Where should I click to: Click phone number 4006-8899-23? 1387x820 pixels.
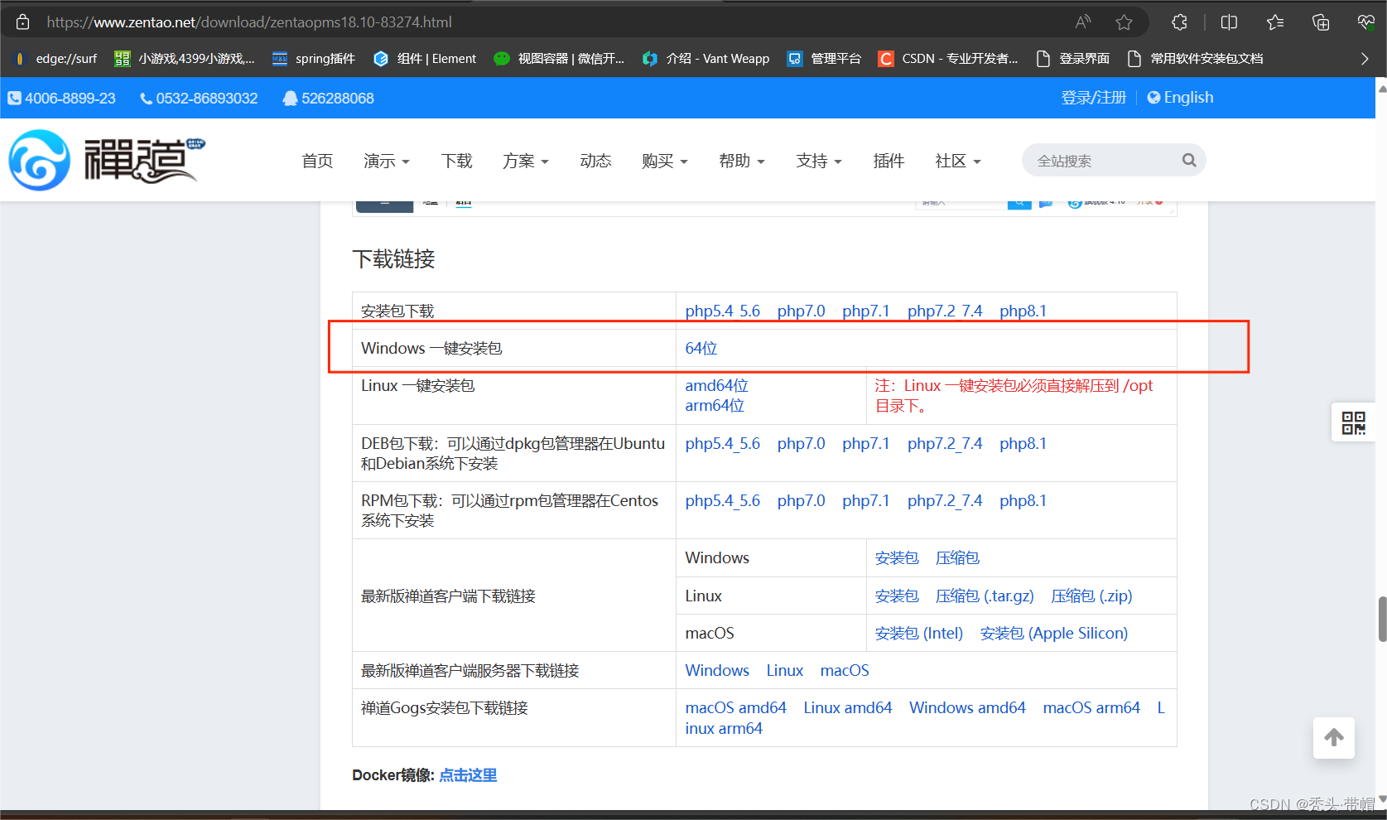tap(62, 99)
